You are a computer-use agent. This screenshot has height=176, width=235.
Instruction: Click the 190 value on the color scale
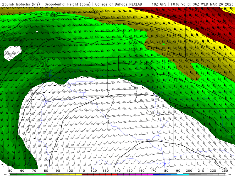(x=177, y=171)
